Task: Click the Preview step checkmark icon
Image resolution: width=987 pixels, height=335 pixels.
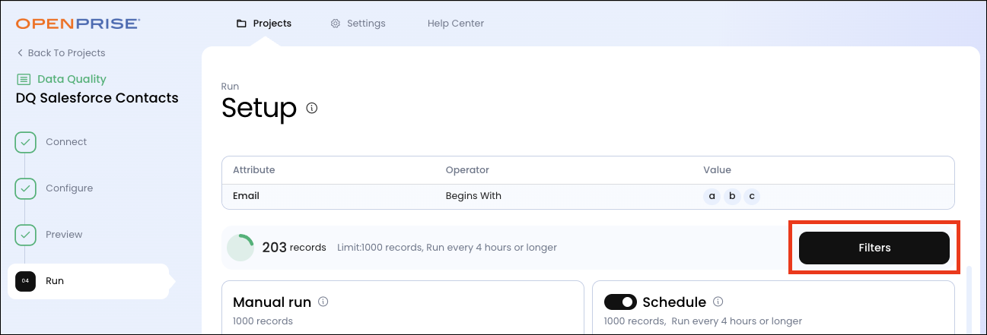Action: coord(26,235)
